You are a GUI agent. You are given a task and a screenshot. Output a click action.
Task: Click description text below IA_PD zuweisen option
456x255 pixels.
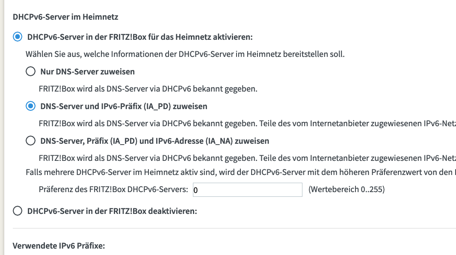[247, 123]
